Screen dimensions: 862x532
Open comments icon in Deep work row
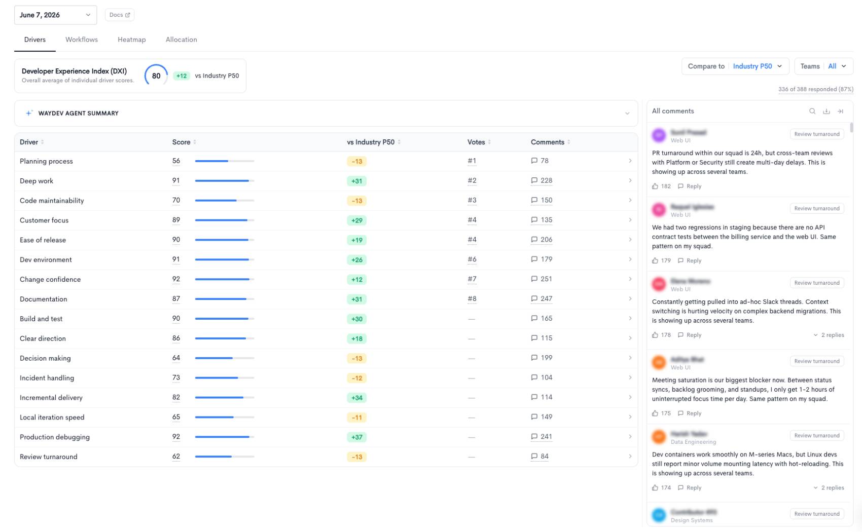pyautogui.click(x=534, y=180)
